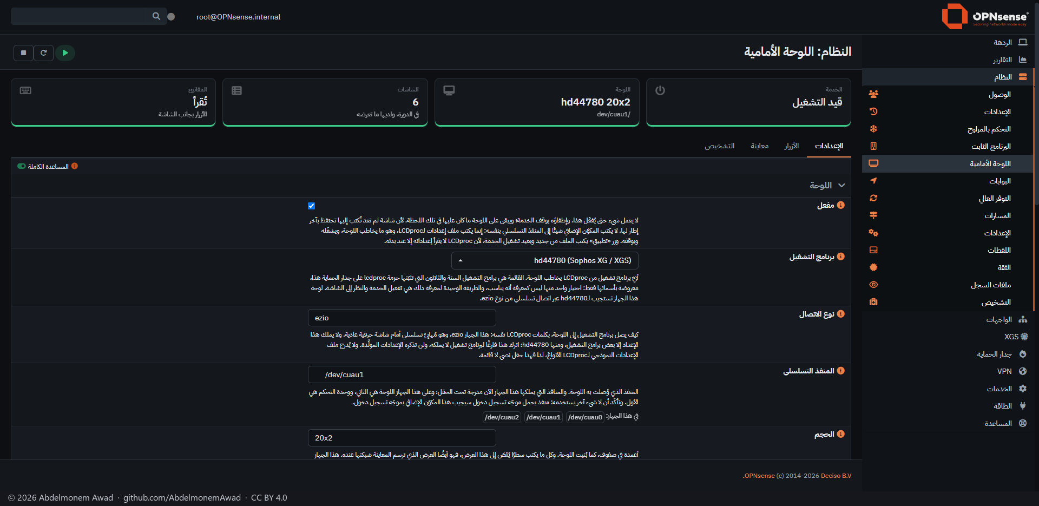Stop the service with the stop button
1039x506 pixels.
[x=23, y=53]
